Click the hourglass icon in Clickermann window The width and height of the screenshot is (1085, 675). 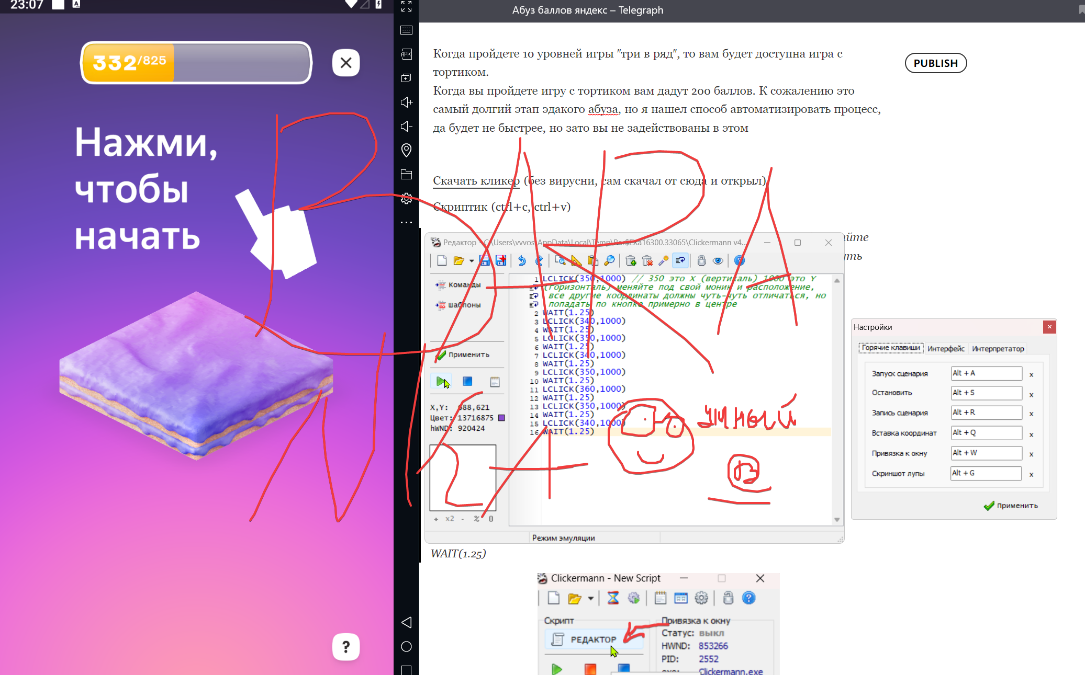[x=613, y=598]
